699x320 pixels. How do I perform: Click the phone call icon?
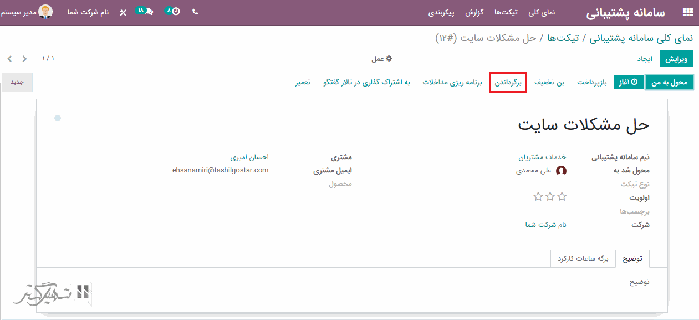[x=195, y=12]
